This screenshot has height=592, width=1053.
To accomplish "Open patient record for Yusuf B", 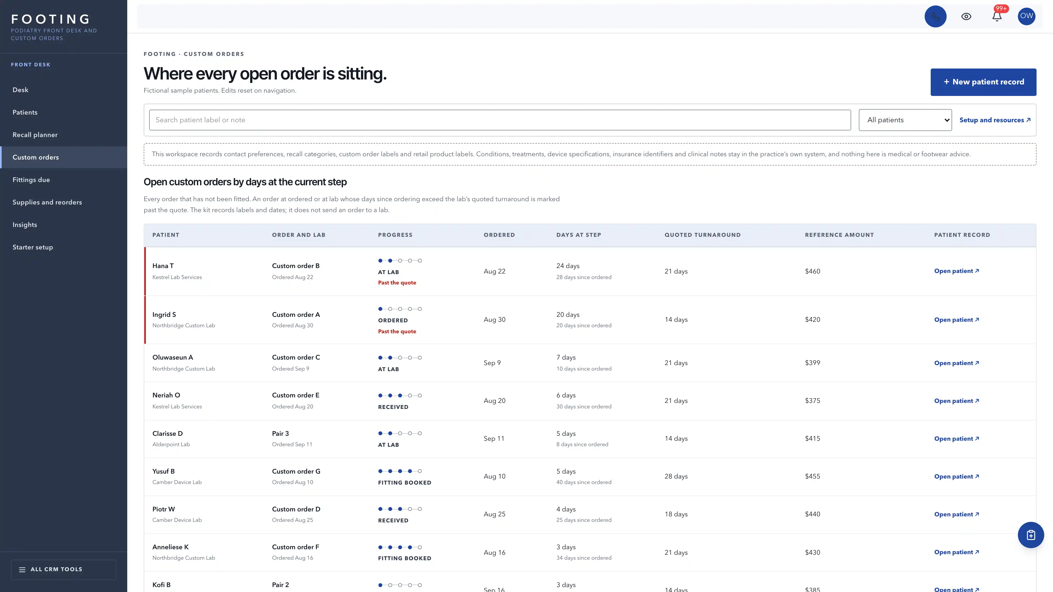I will [956, 476].
